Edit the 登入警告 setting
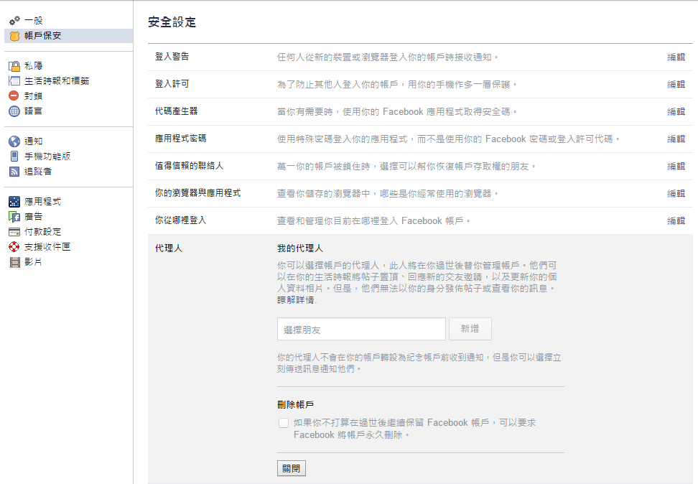Screen dimensions: 698x484 tap(676, 57)
